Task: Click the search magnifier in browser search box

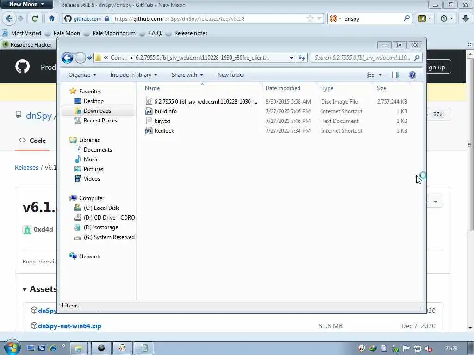Action: [x=406, y=18]
